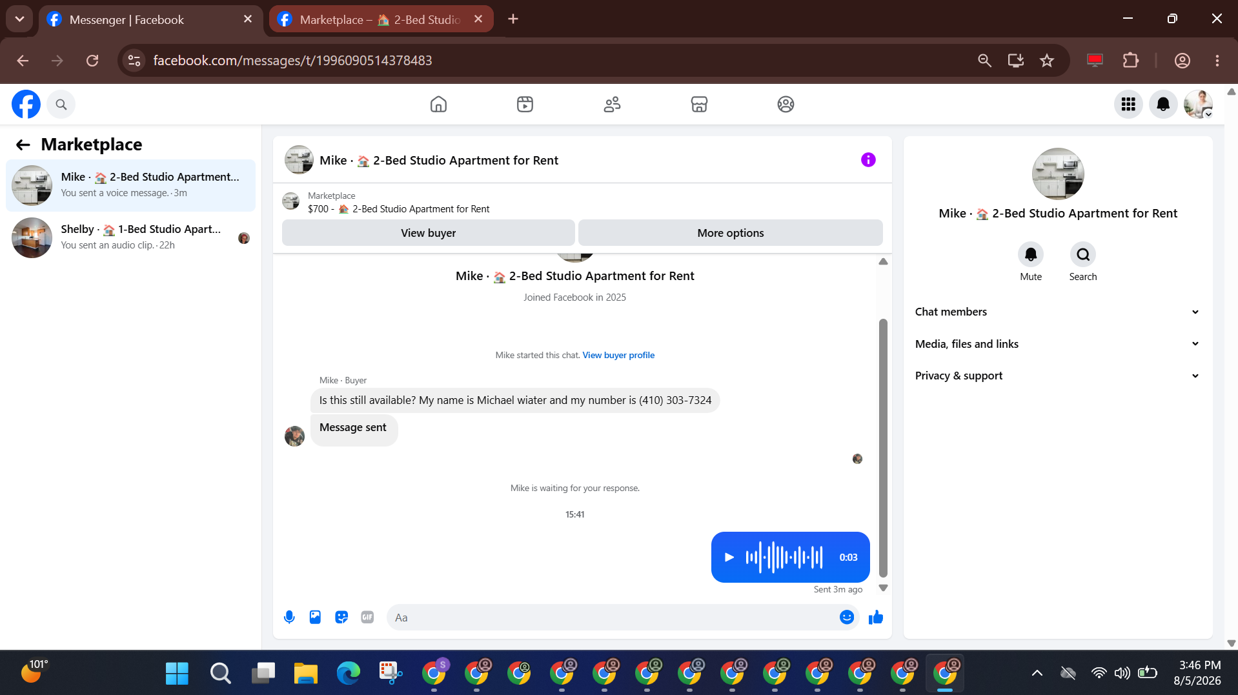The image size is (1238, 695).
Task: Open the browser zoom indicator
Action: [984, 61]
